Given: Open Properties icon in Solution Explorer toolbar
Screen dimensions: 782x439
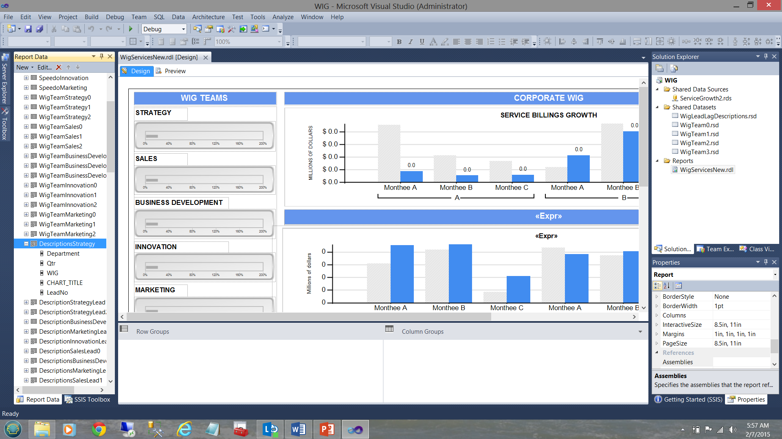Looking at the screenshot, I should 659,68.
